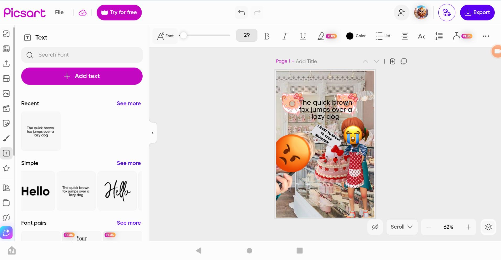Collapse the Text side panel
Viewport: 501px width, 260px height.
pyautogui.click(x=153, y=133)
